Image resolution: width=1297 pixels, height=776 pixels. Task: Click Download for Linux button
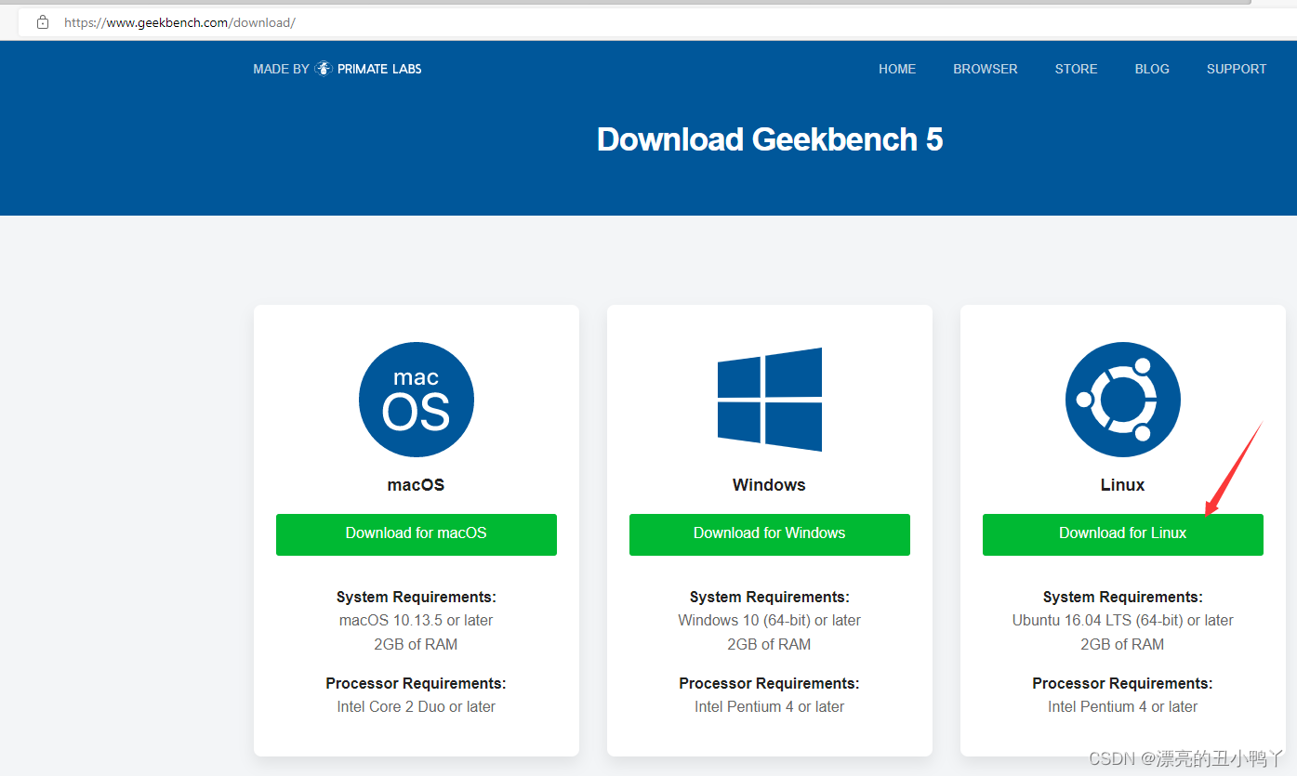tap(1122, 534)
